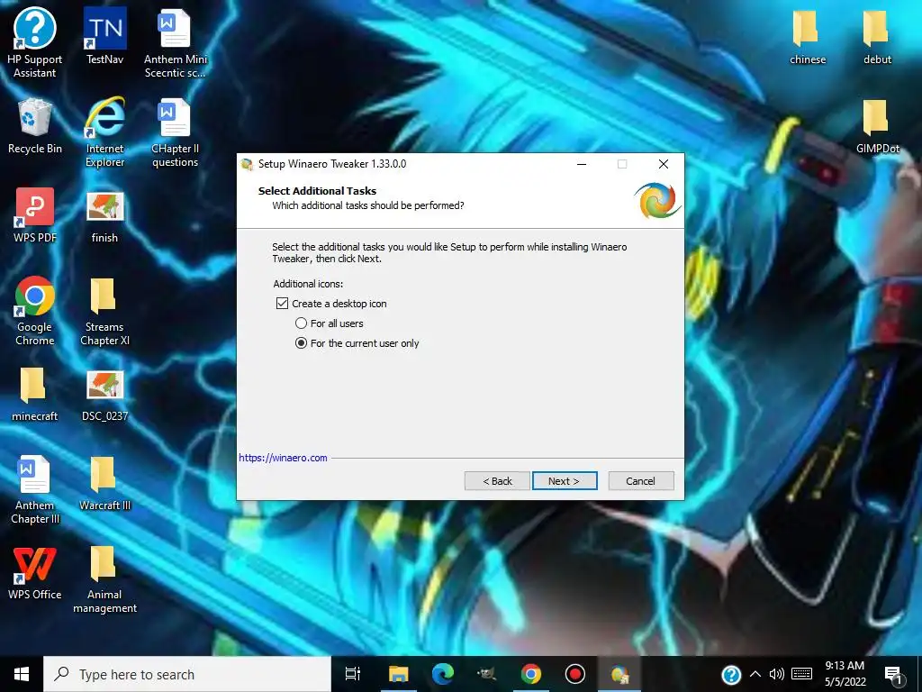Select CHapter II questions document
The image size is (922, 692).
[176, 132]
